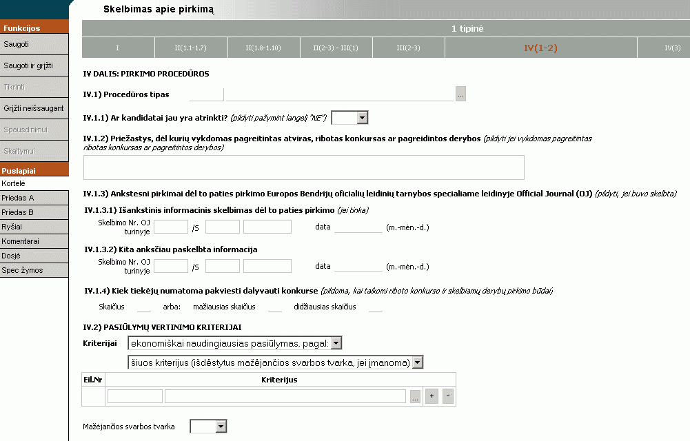The image size is (690, 441).
Task: Open the Komentarai page
Action: pyautogui.click(x=34, y=241)
